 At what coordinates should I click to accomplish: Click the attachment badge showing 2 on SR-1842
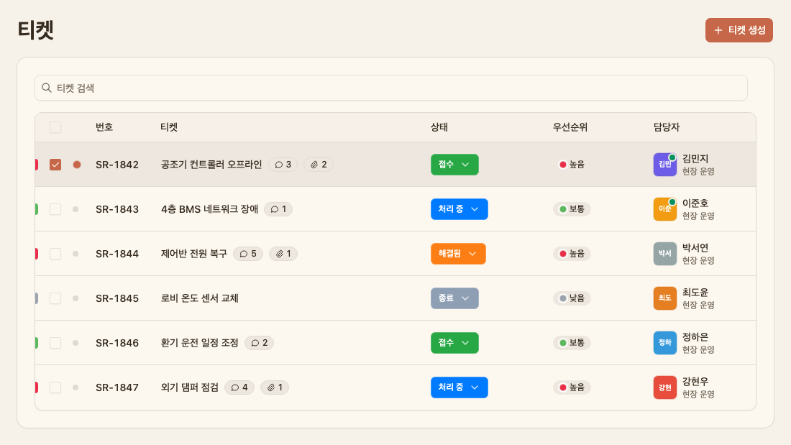[x=319, y=165]
